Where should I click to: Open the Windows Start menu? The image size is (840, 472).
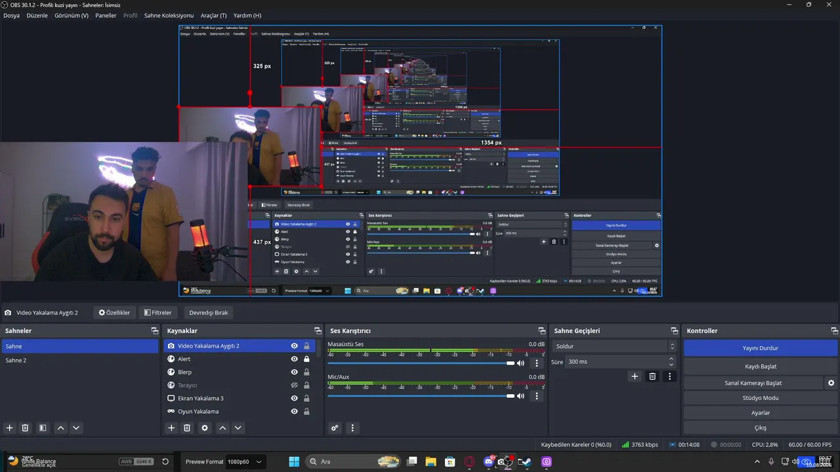point(294,462)
